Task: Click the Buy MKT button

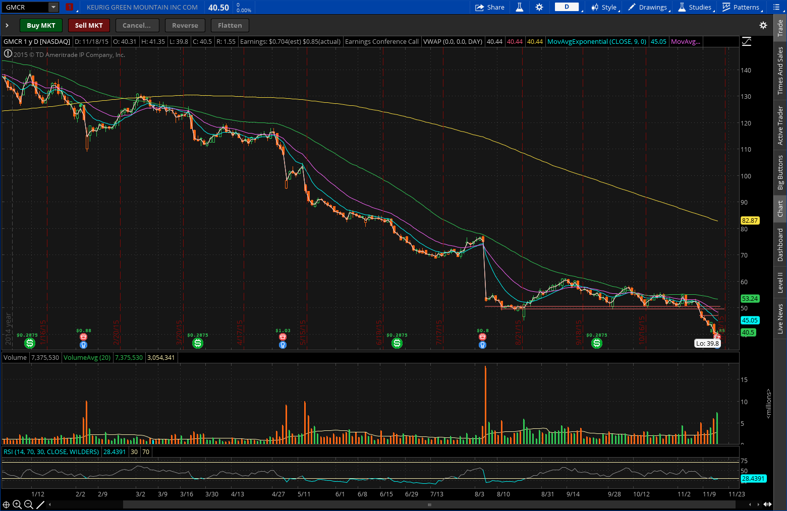Action: [41, 25]
